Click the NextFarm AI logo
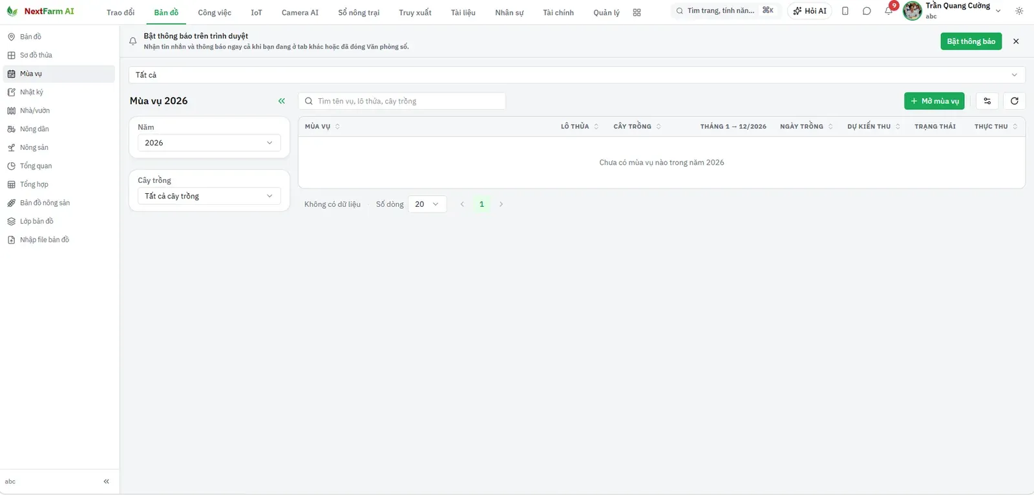 pyautogui.click(x=40, y=12)
